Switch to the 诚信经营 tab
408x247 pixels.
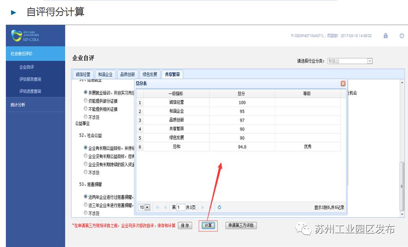click(84, 74)
